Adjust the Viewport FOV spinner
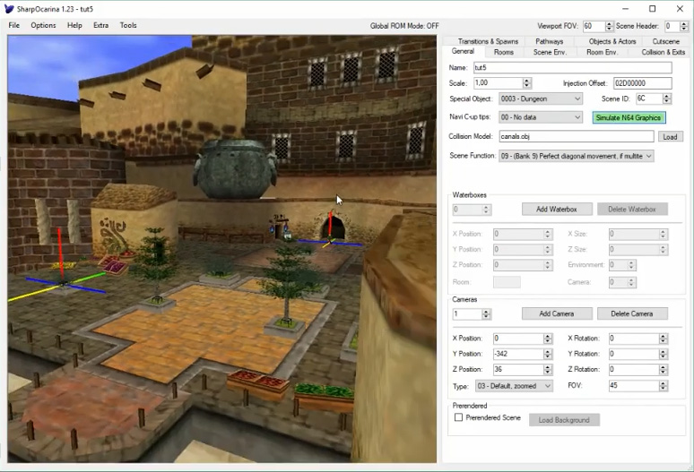Image resolution: width=694 pixels, height=472 pixels. [x=609, y=26]
